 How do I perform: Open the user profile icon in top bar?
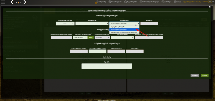(149, 2)
